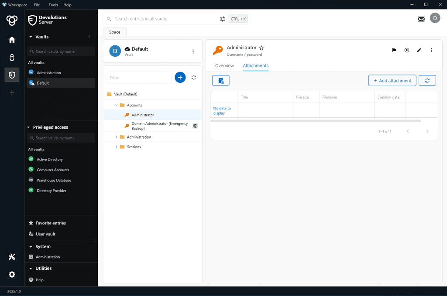Open the settings gear in left rail
Viewport: 447px width, 296px height.
[x=12, y=274]
